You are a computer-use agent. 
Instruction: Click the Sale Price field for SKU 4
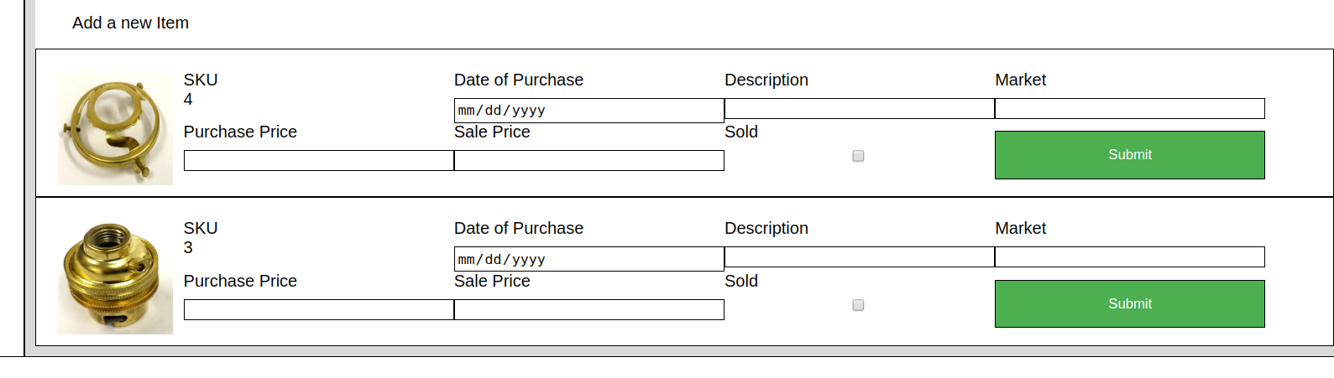tap(589, 161)
